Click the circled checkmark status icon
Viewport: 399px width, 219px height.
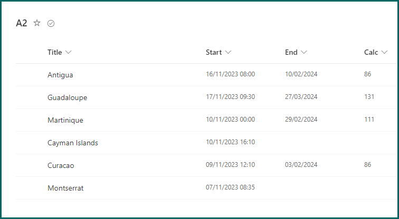[51, 24]
